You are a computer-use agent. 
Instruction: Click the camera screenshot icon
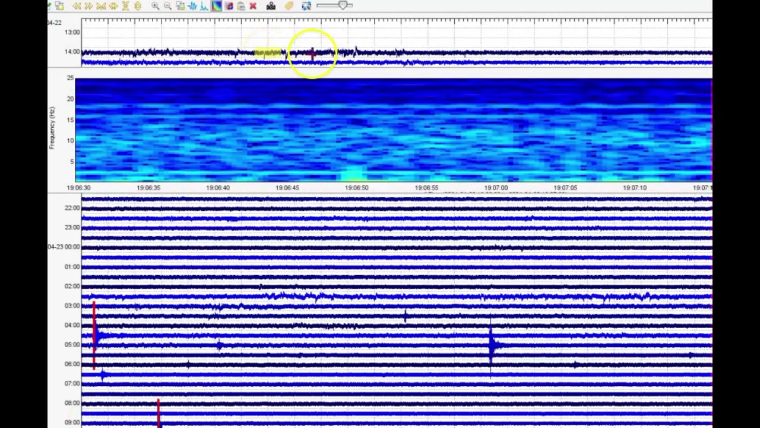tap(271, 6)
